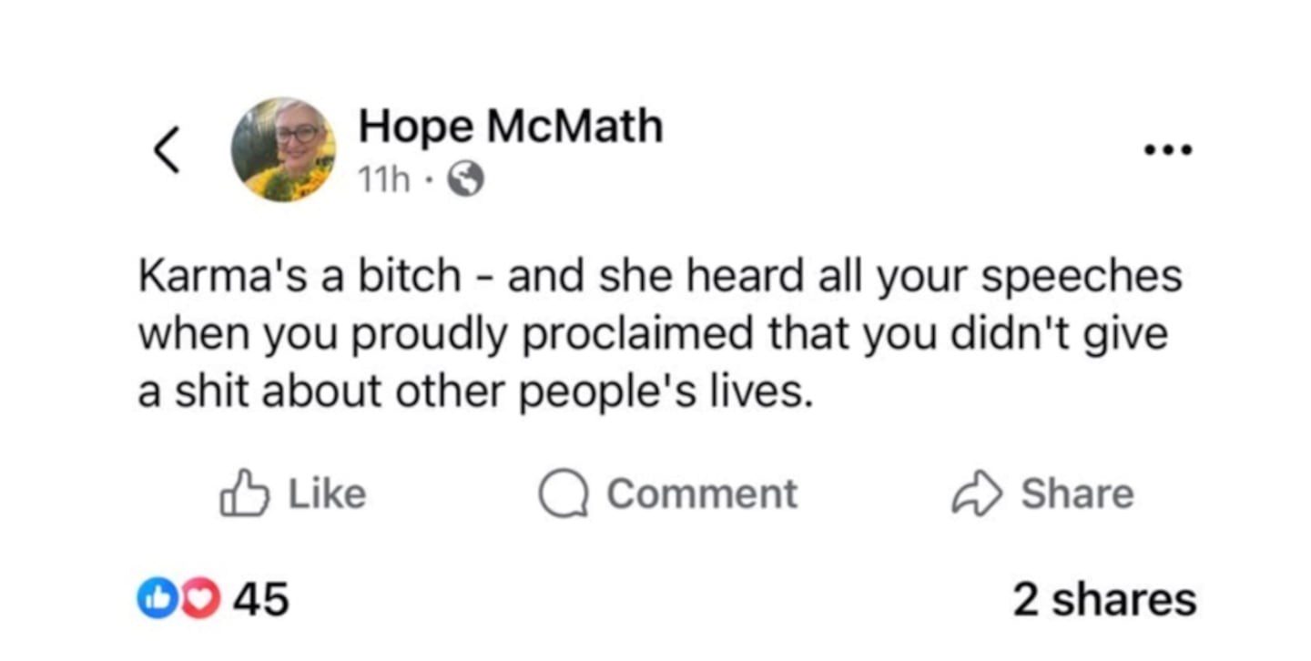View the 2 shares list

[1103, 600]
